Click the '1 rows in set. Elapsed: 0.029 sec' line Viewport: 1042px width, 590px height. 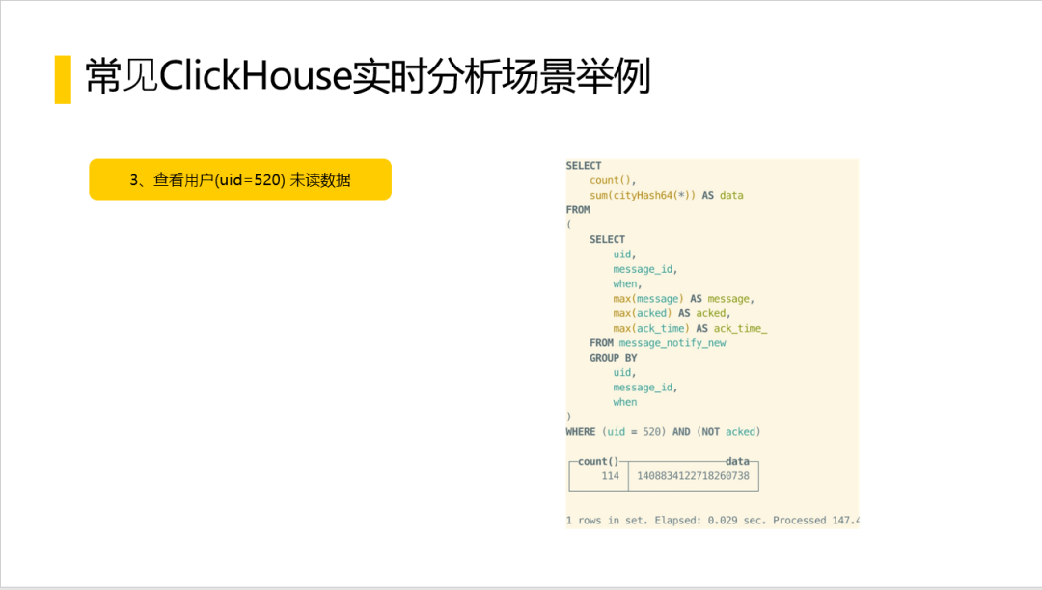coord(712,521)
